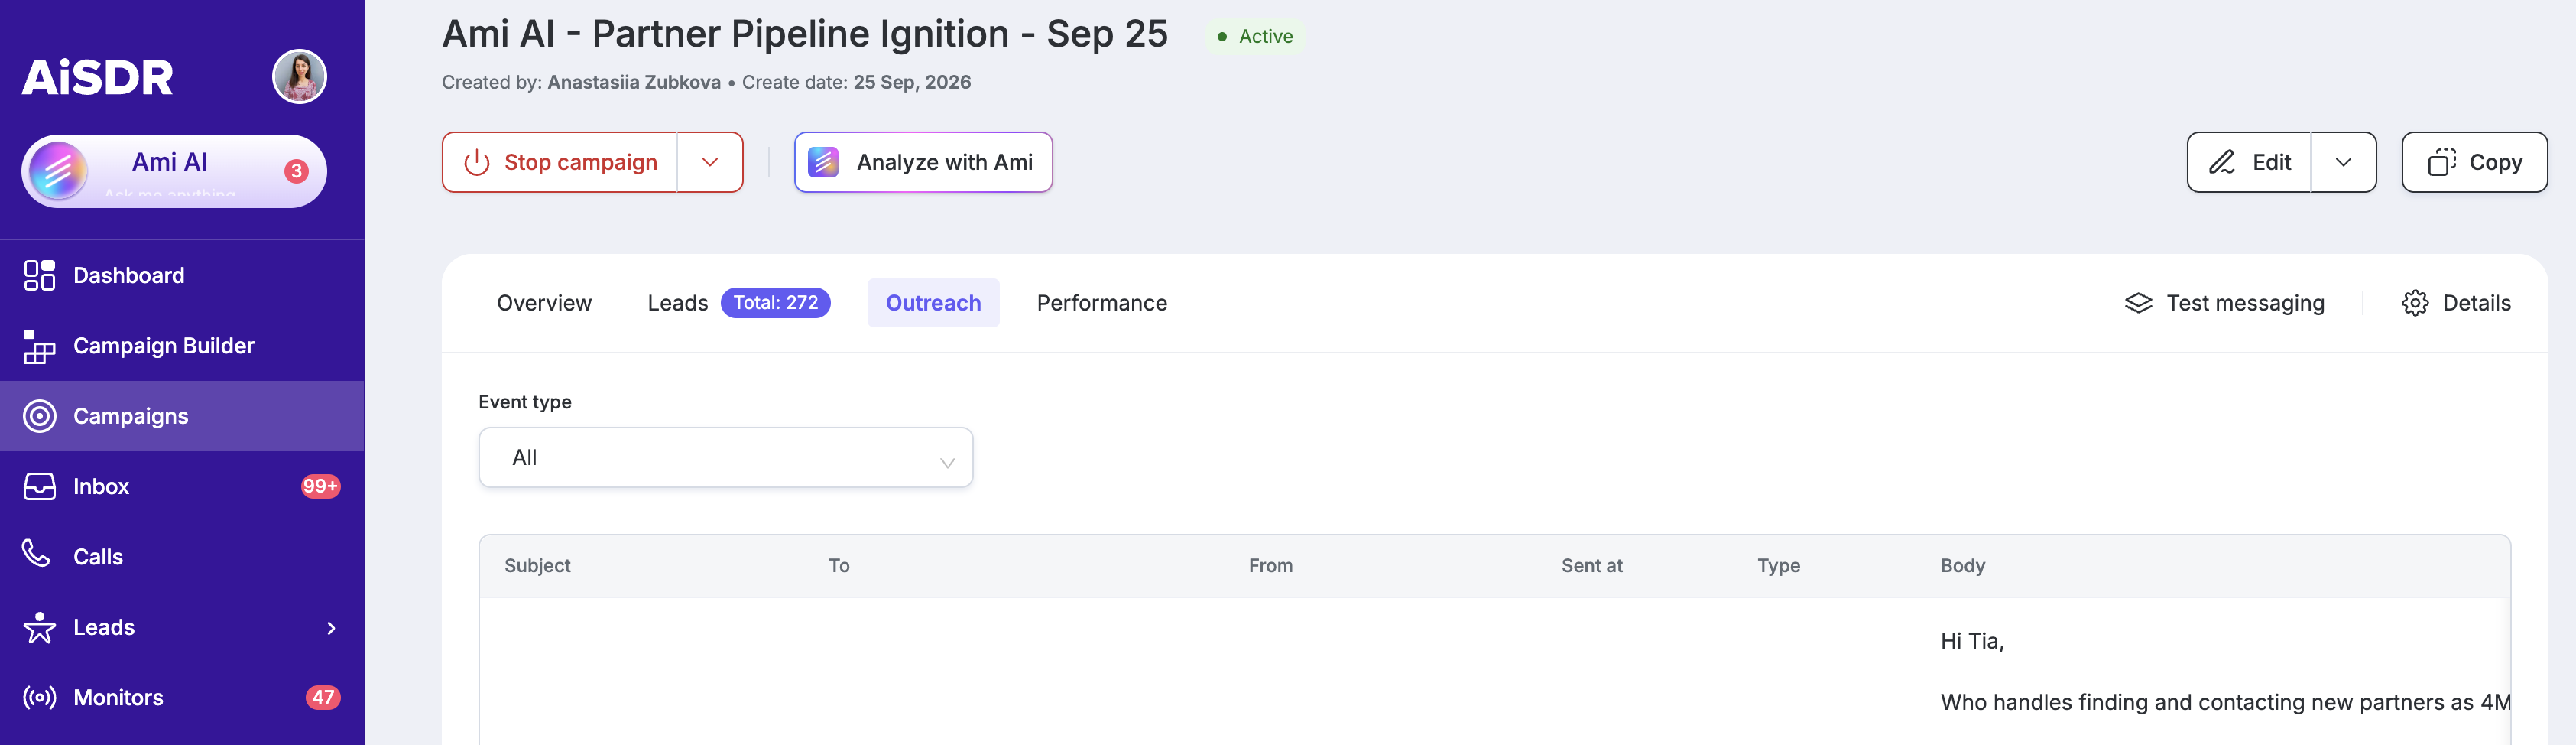Image resolution: width=2576 pixels, height=745 pixels.
Task: Click the Inbox 99+ badge
Action: 321,487
